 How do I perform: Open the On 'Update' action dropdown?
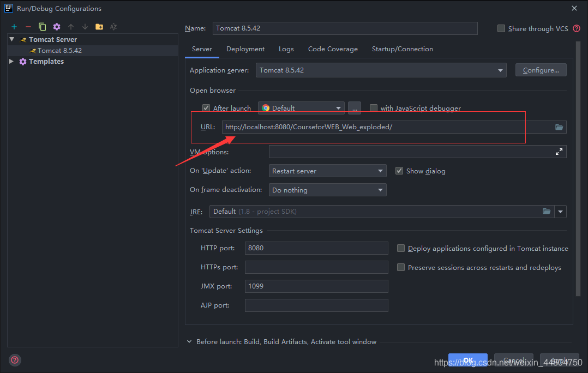[x=327, y=171]
